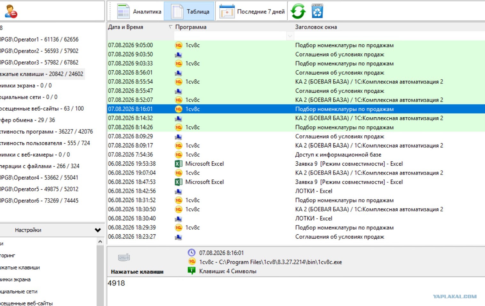Click the Excel icon in the 18:47:53 row
485x306 pixels.
(179, 182)
